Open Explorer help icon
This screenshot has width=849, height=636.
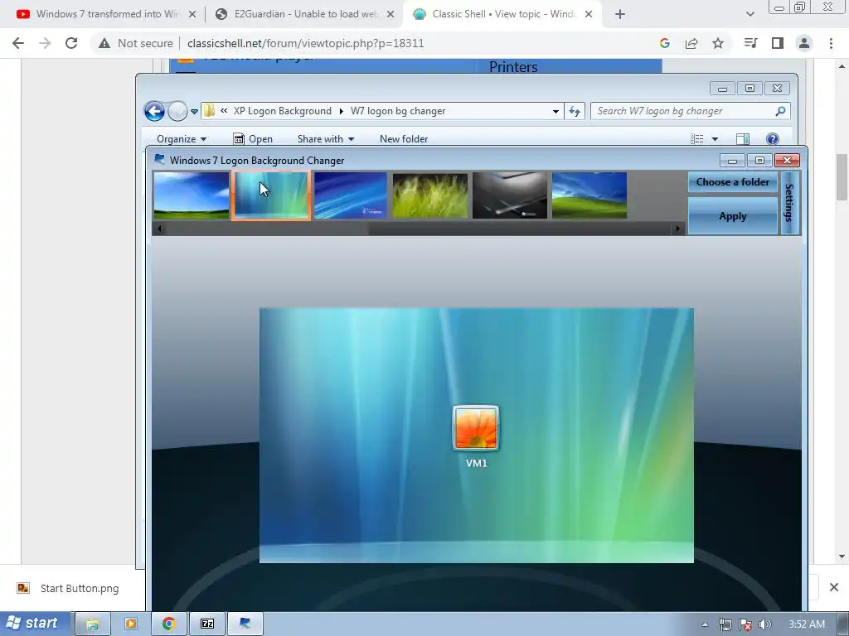pos(773,139)
